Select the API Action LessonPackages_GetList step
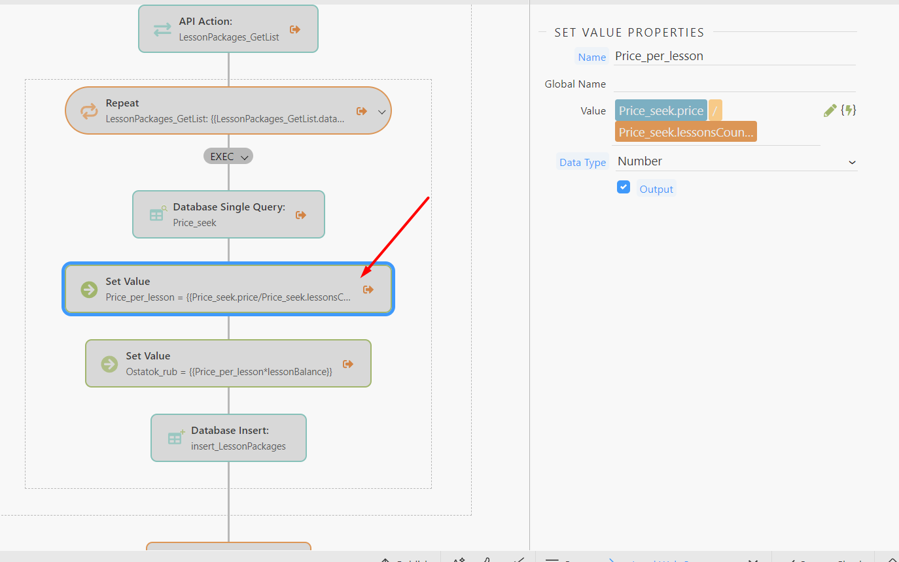 (228, 29)
